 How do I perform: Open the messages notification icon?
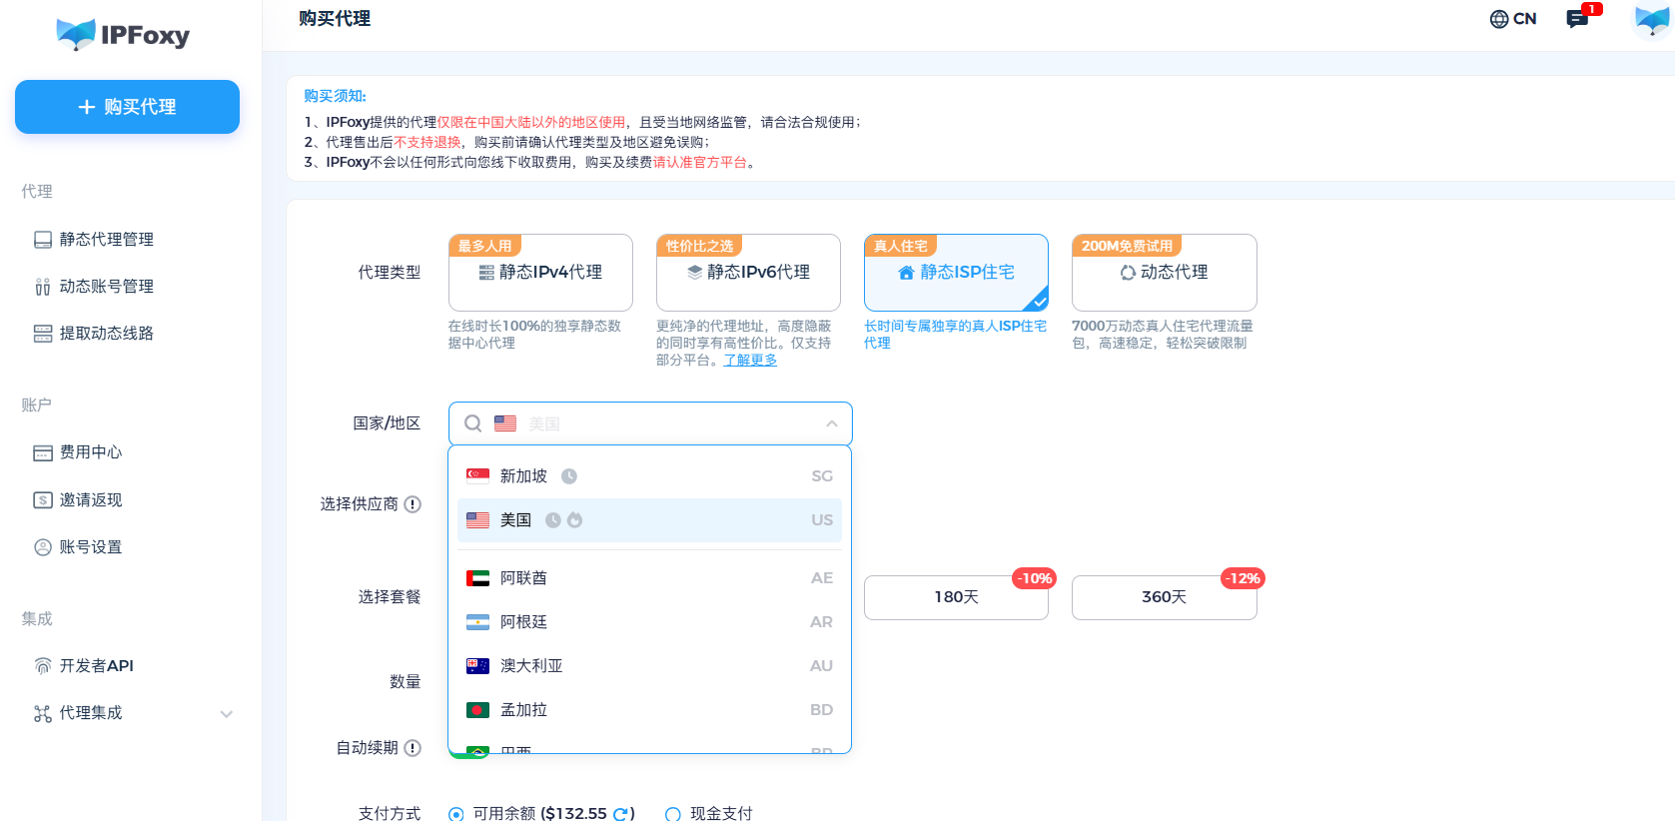click(1578, 19)
